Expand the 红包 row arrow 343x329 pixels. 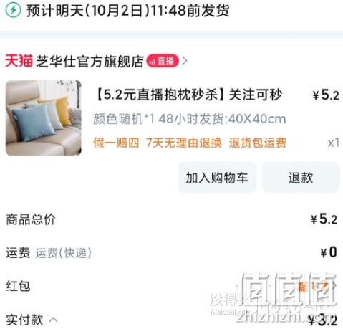334,285
